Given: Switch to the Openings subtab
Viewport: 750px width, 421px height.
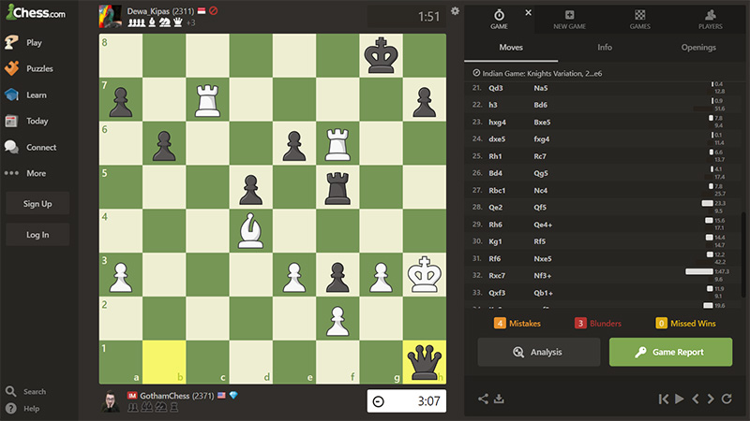Looking at the screenshot, I should pos(698,48).
